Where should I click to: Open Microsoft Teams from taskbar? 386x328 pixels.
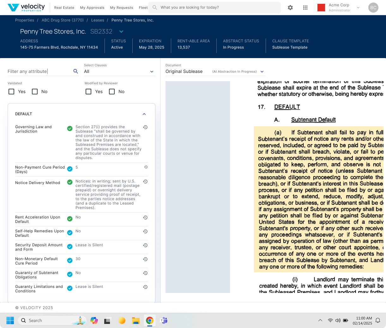pos(164,320)
